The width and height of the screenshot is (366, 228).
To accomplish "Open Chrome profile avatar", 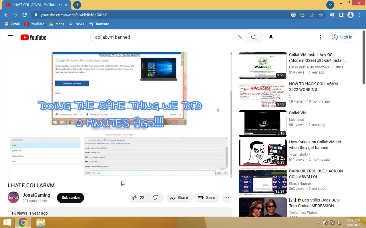I will pyautogui.click(x=351, y=15).
